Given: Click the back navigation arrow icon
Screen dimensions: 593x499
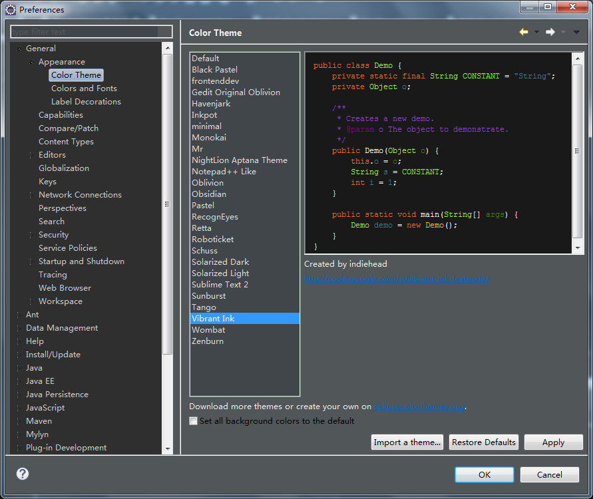Looking at the screenshot, I should 524,32.
